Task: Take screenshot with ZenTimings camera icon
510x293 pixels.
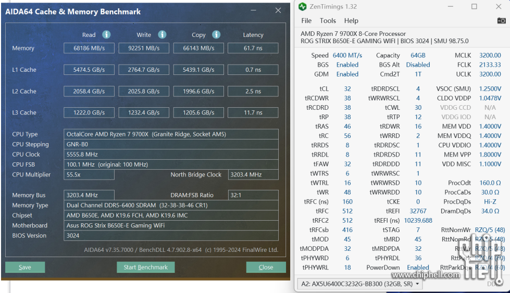Action: point(501,21)
